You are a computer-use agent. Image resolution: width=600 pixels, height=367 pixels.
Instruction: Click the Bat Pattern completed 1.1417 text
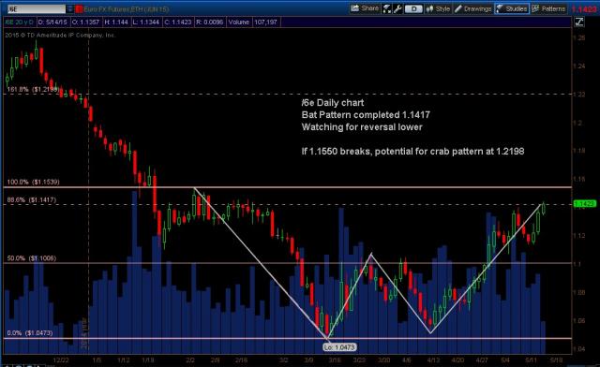pos(366,114)
